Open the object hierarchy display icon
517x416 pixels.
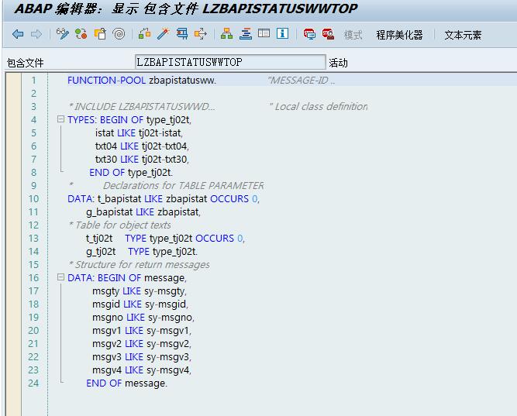(x=226, y=34)
